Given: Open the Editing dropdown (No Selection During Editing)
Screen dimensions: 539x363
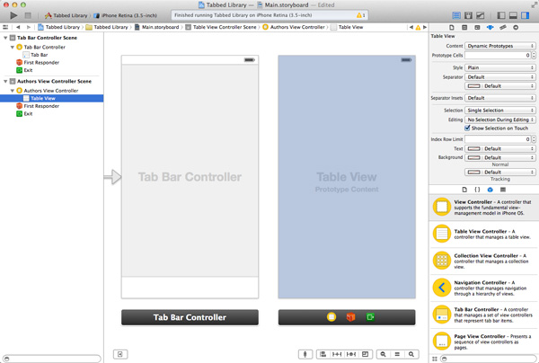Looking at the screenshot, I should point(500,120).
